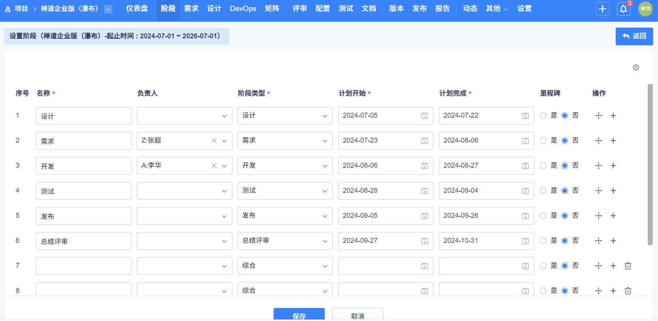
Task: Clear the Z:张超 owner selection
Action: coord(214,141)
